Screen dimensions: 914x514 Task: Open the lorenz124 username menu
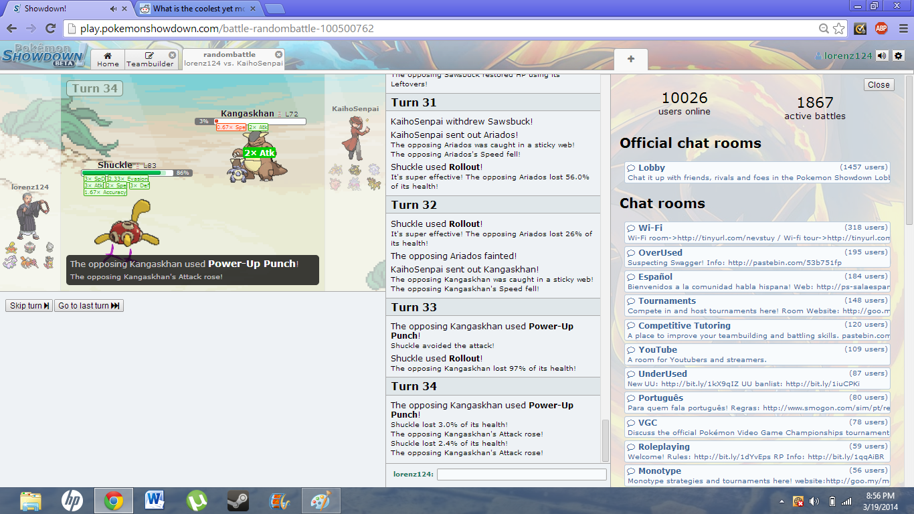click(843, 56)
